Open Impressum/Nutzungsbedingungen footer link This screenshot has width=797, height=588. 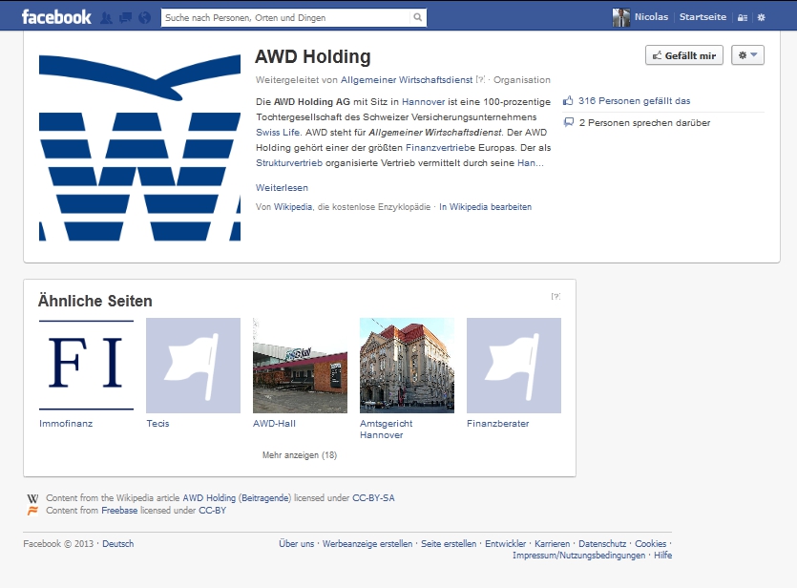[578, 555]
